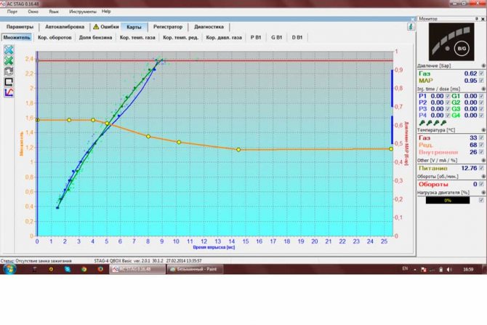Open the Автокалибровка tab
This screenshot has width=487, height=325.
tap(64, 26)
